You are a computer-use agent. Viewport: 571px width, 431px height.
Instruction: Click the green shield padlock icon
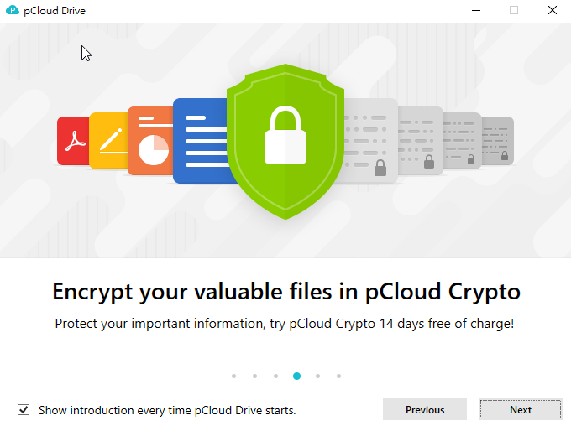click(x=285, y=141)
